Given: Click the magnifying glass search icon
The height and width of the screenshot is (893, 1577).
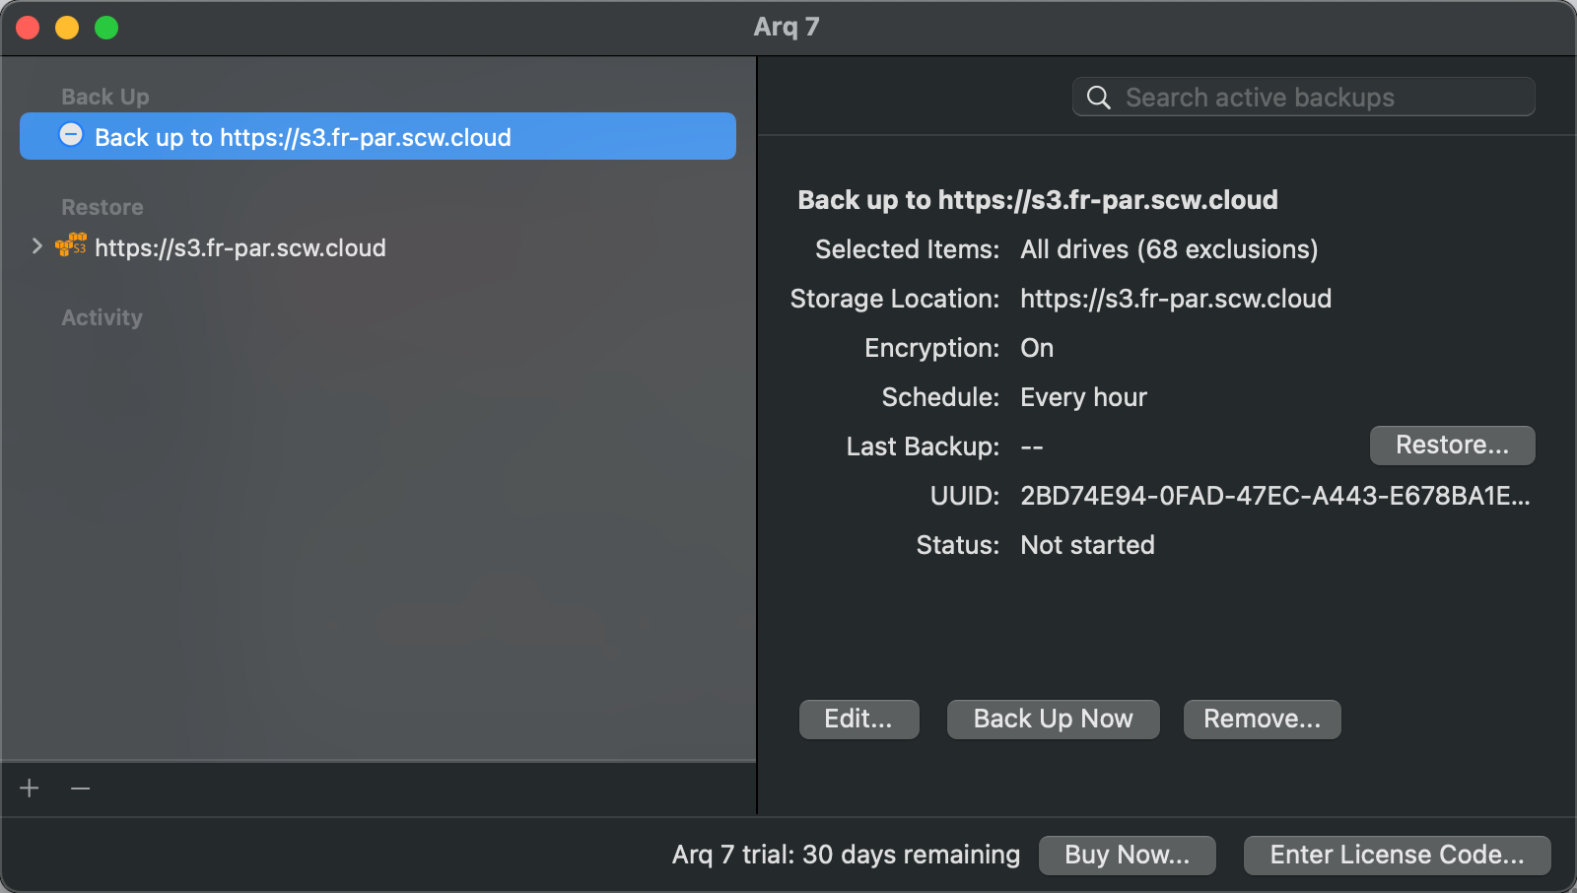Looking at the screenshot, I should [1098, 98].
